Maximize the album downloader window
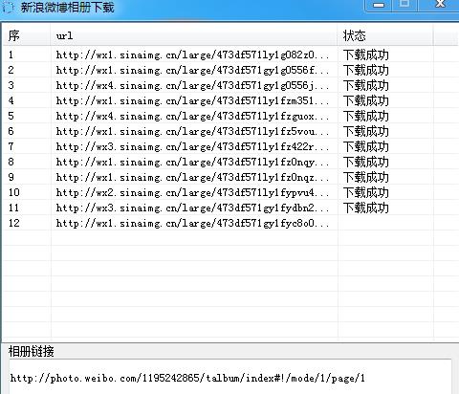Screen dimensions: 459x394 click(x=404, y=5)
